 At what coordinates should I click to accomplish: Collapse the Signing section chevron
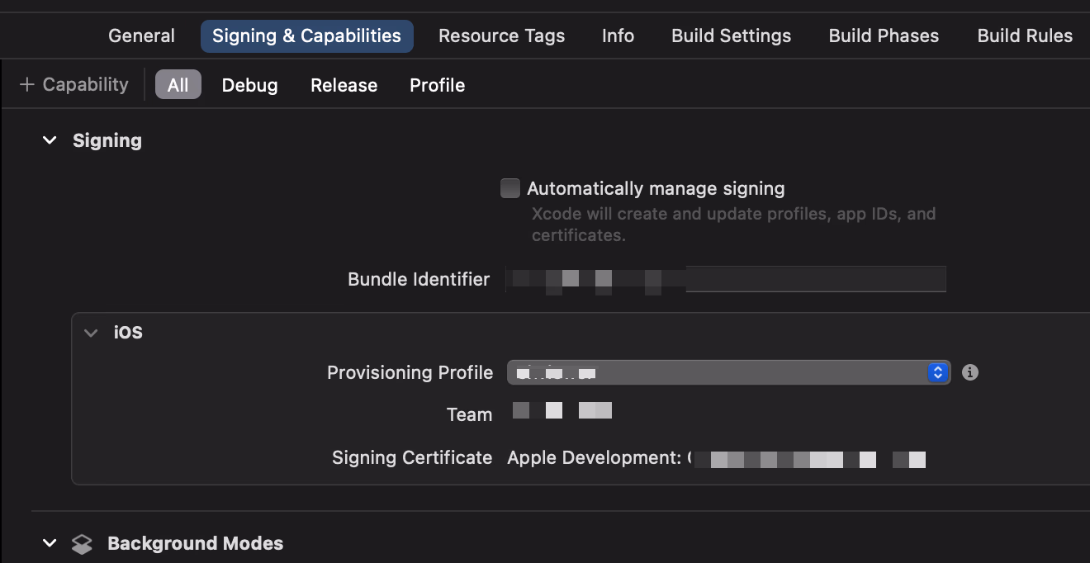(x=50, y=140)
